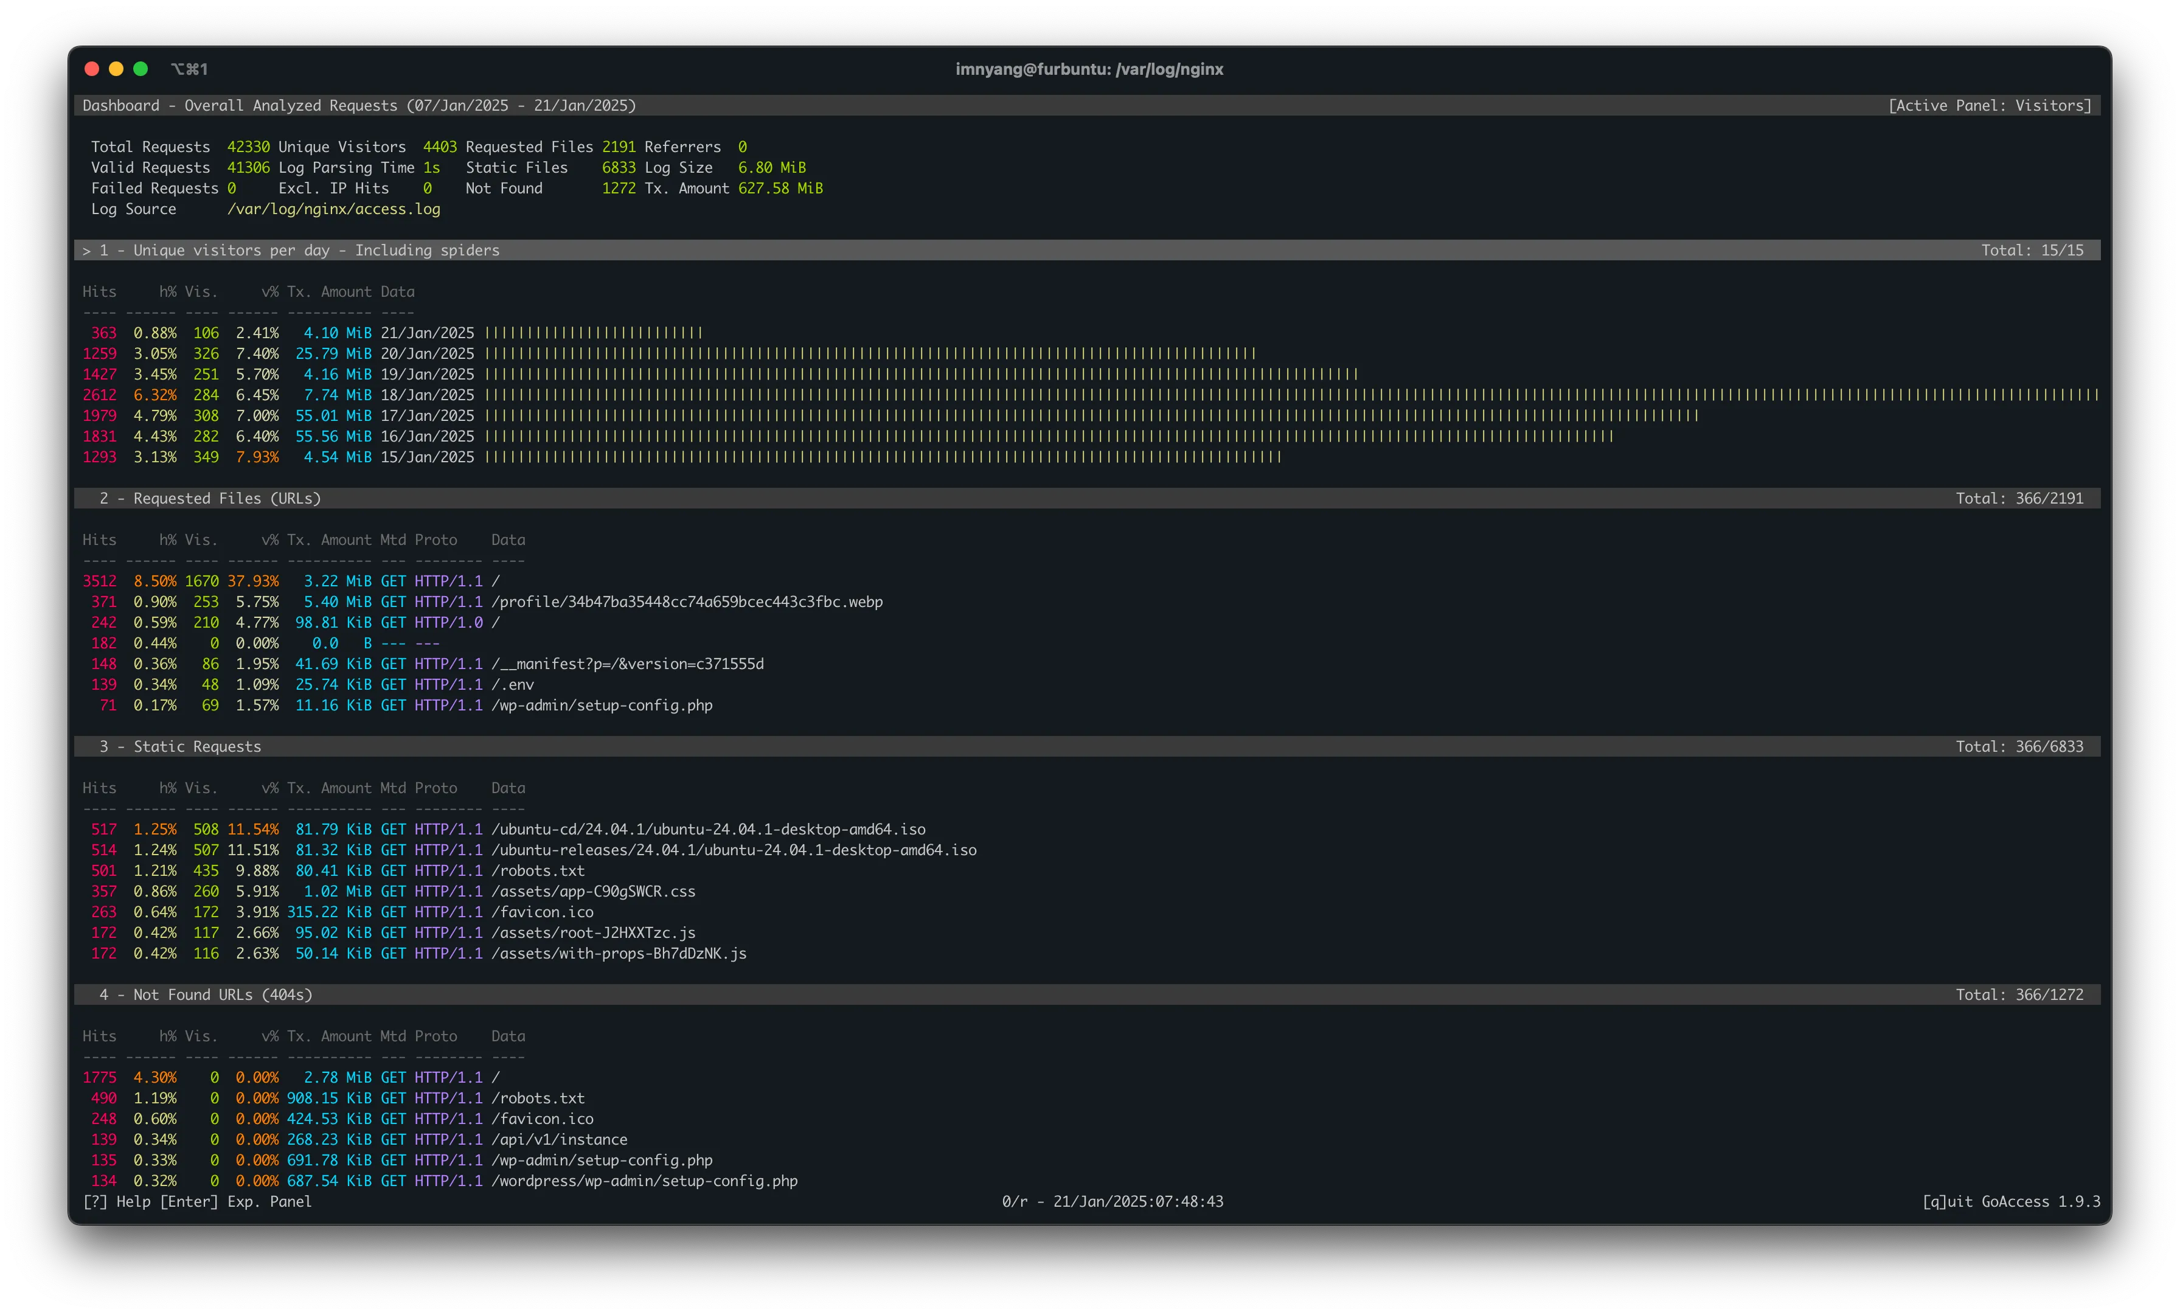Click the Tx. Amount value 627.58 MiB
The image size is (2180, 1315).
click(x=780, y=189)
